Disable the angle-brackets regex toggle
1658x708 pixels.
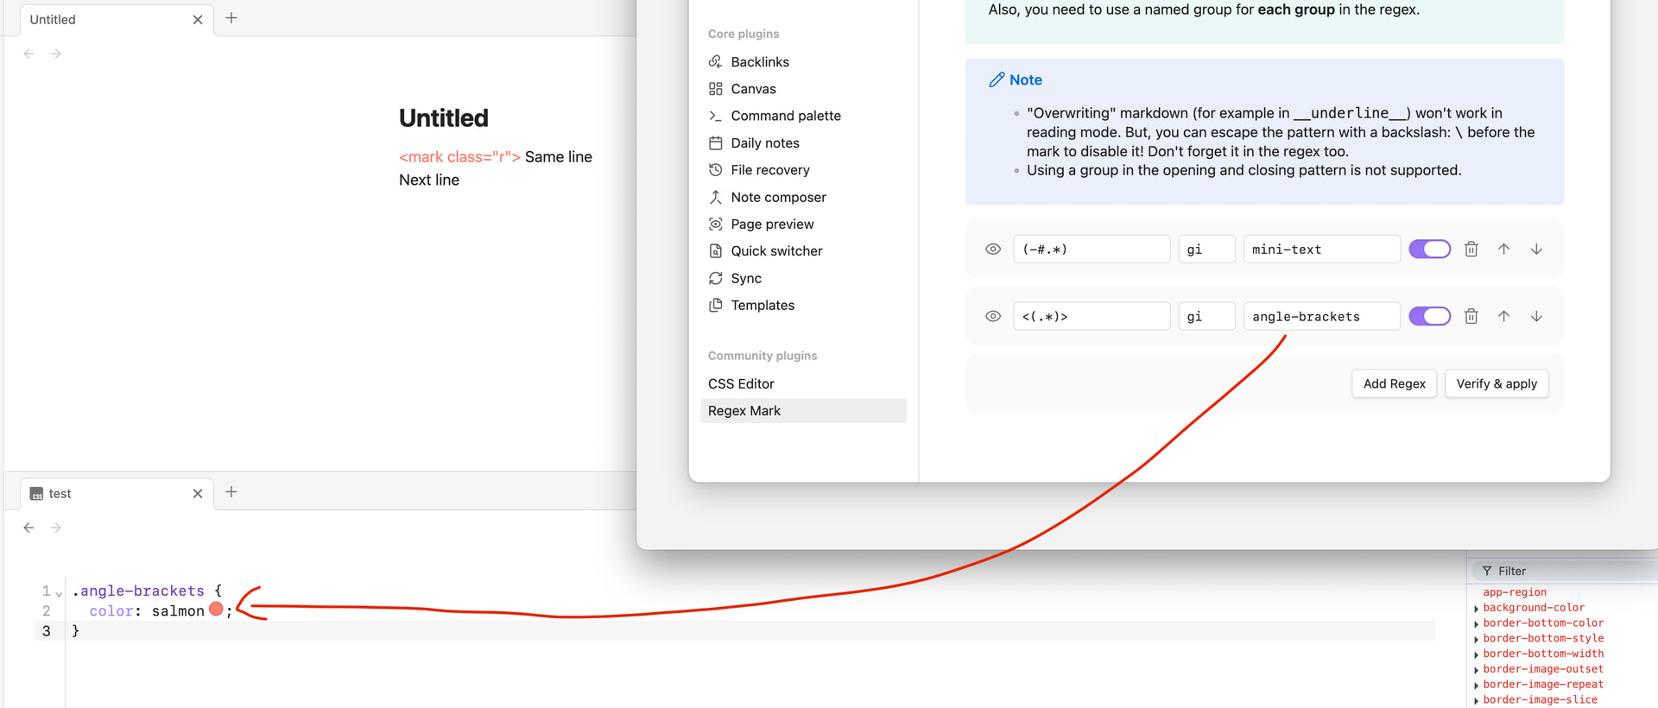pyautogui.click(x=1429, y=317)
